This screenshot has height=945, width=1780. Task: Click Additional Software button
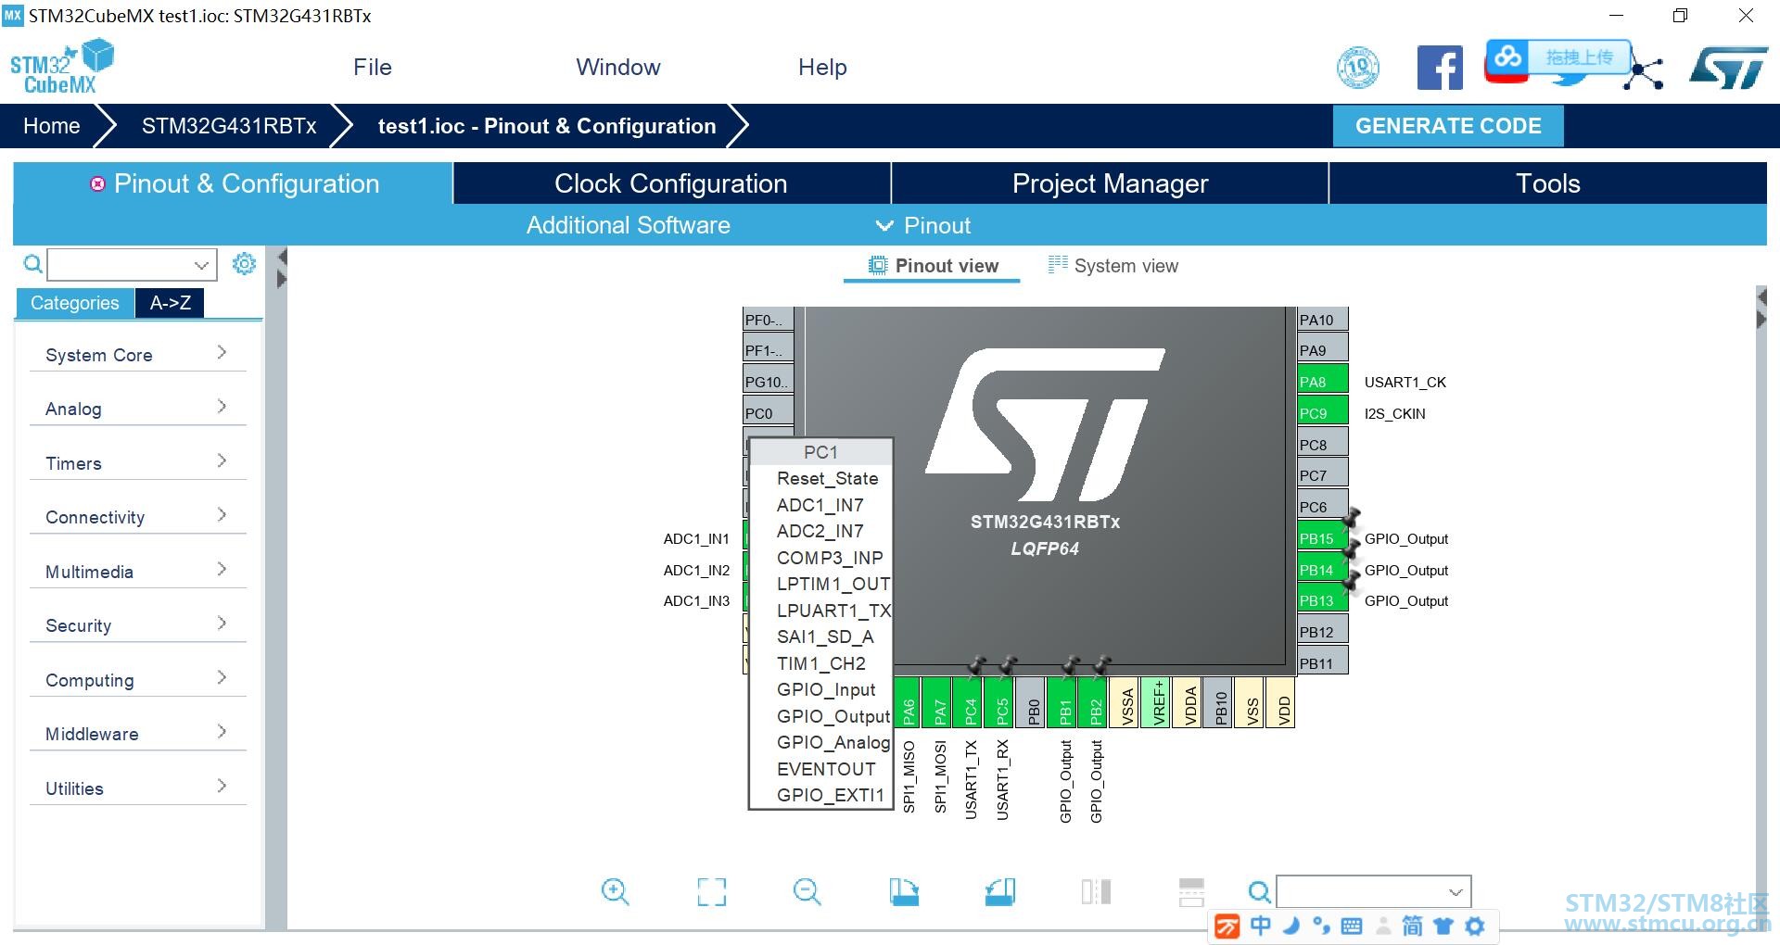tap(629, 225)
